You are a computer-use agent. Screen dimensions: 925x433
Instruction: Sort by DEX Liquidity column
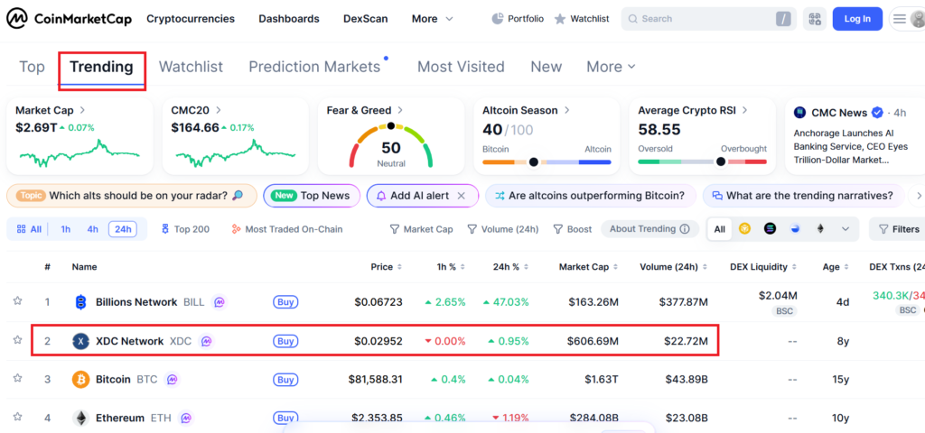coord(762,267)
